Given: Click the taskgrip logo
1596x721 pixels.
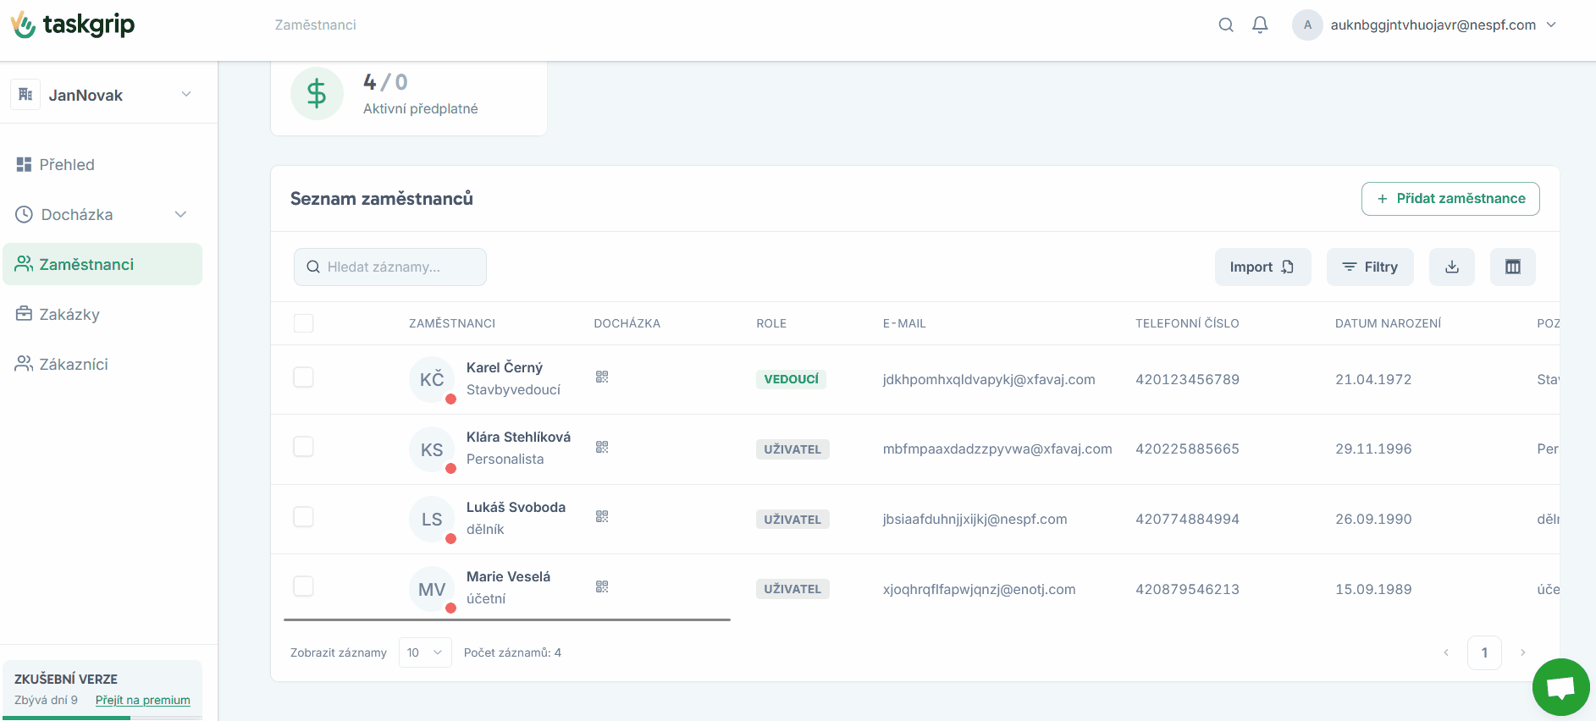Looking at the screenshot, I should pos(73,25).
